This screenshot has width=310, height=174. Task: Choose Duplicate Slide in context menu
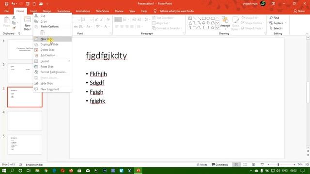52,44
